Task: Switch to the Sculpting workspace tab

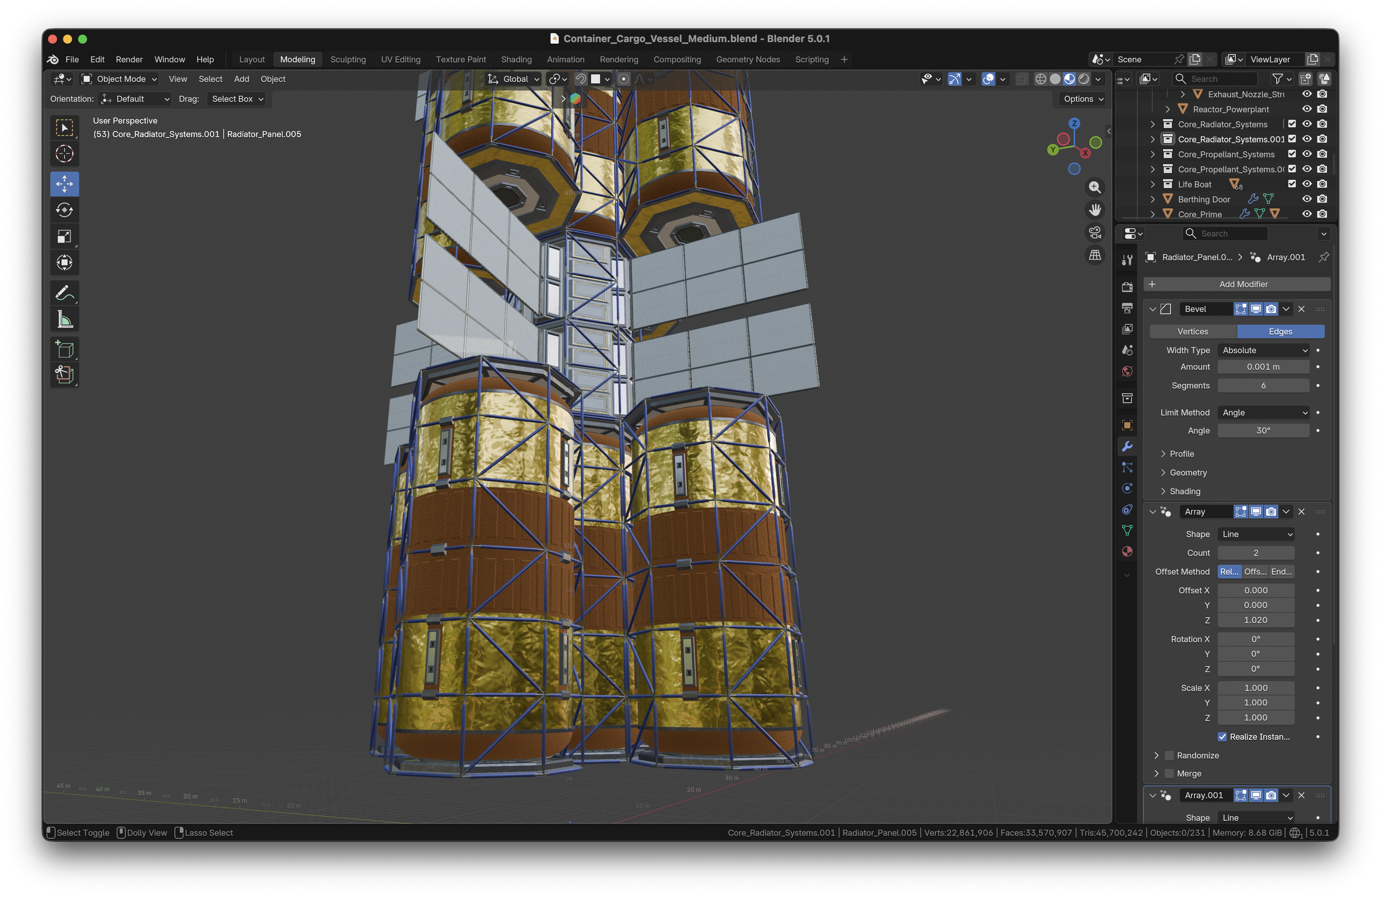Action: (348, 59)
